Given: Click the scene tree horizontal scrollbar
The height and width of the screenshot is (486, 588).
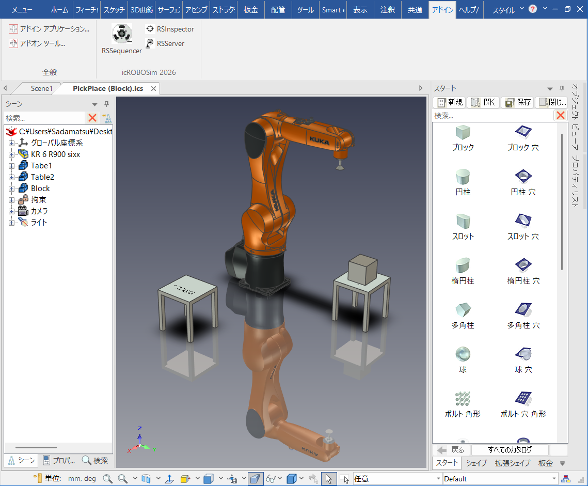Looking at the screenshot, I should click(x=36, y=447).
